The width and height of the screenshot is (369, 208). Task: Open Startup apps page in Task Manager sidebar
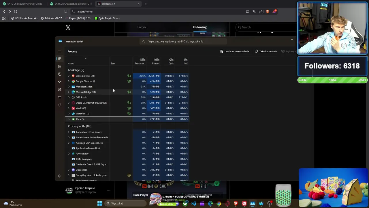(x=60, y=82)
